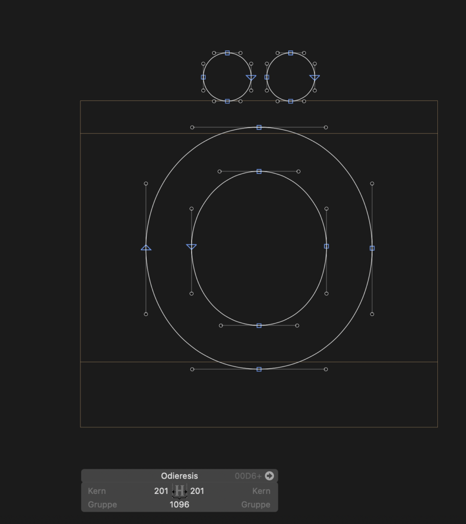Image resolution: width=466 pixels, height=524 pixels.
Task: Select triangle start node of left dieresis dot
Action: 251,78
